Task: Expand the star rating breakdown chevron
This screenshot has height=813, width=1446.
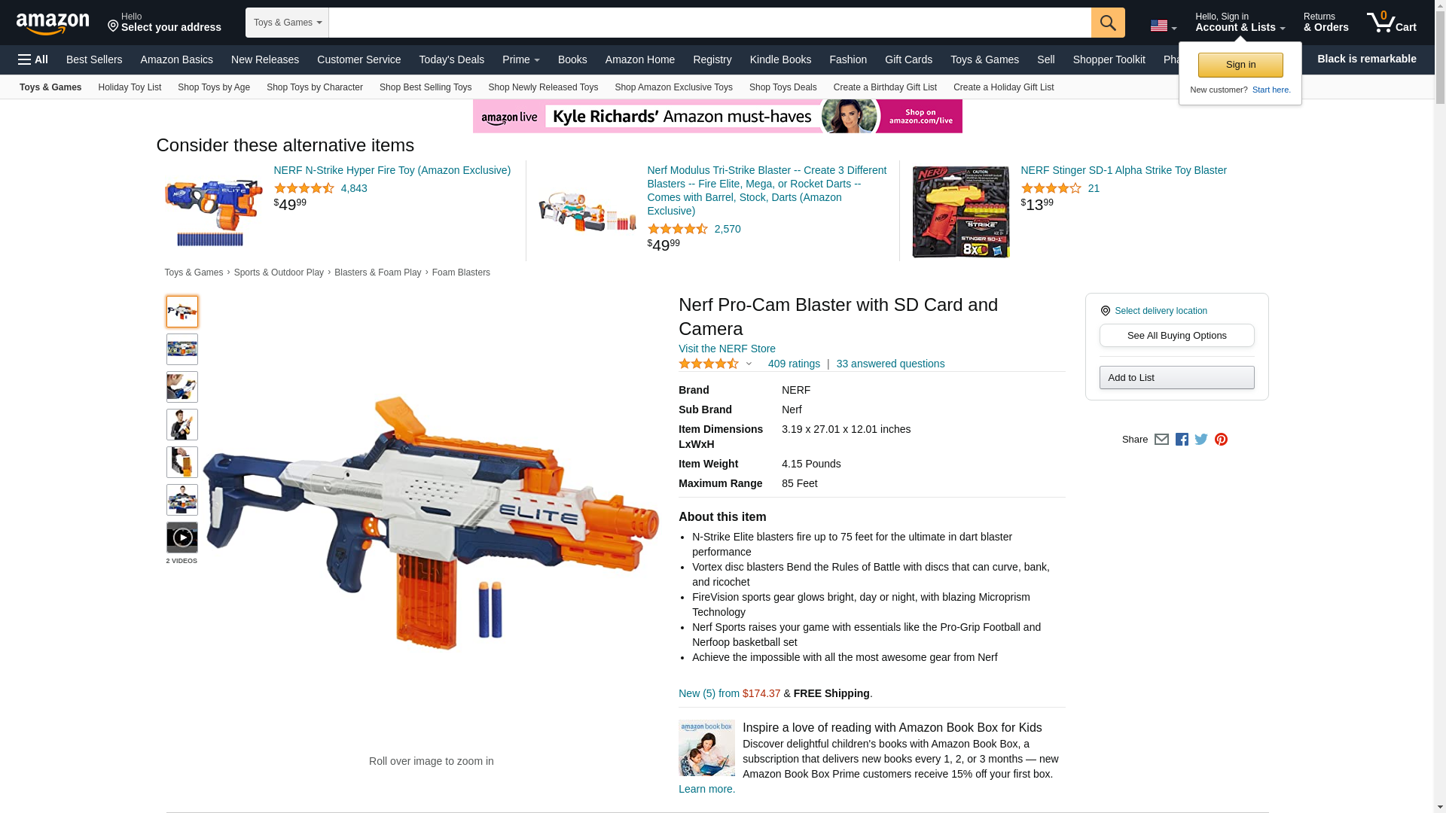Action: [749, 364]
